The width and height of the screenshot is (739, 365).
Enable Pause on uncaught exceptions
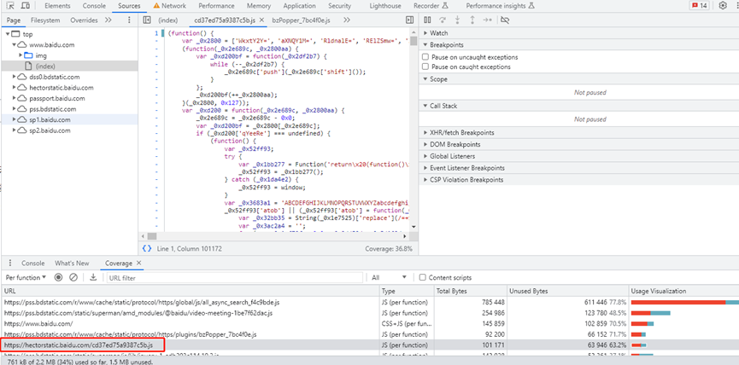pyautogui.click(x=427, y=55)
